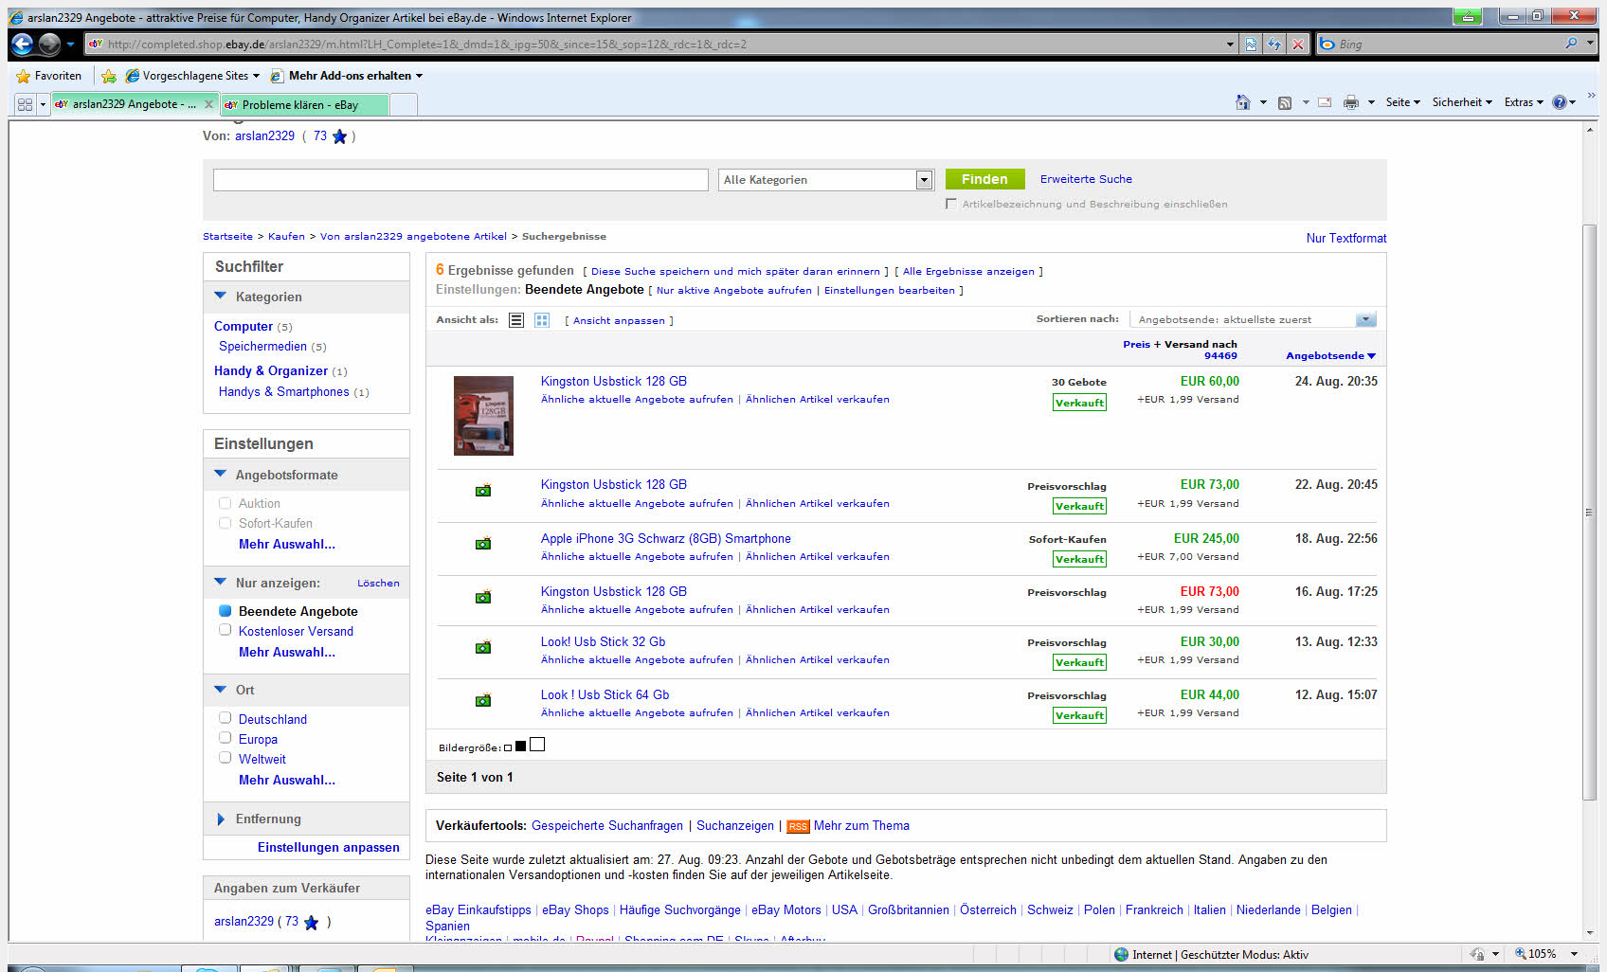Click the Help question mark icon
This screenshot has width=1607, height=972.
pos(1560,102)
